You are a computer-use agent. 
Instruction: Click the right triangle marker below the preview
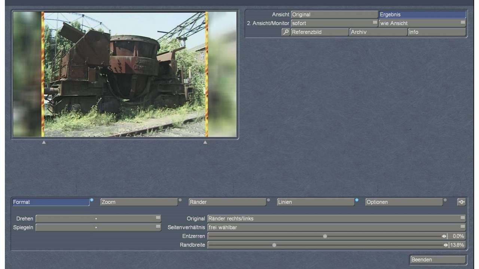(205, 142)
